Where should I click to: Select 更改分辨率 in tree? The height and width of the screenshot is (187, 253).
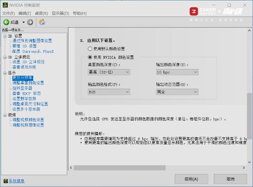point(23,78)
